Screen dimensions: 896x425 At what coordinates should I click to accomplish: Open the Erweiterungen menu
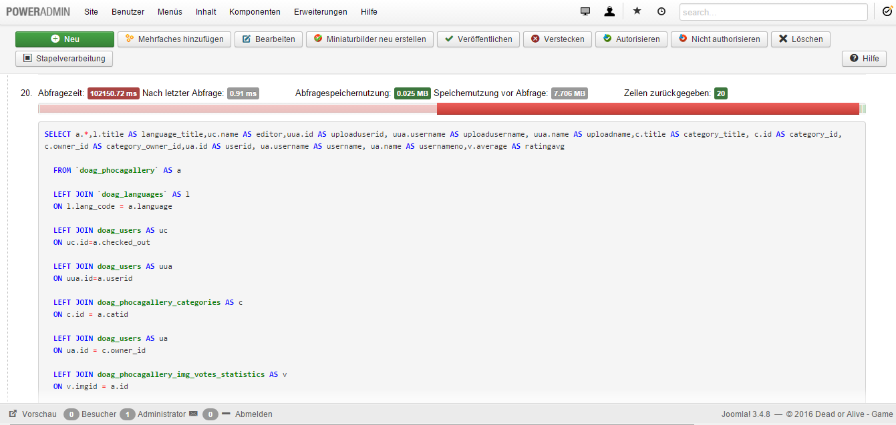pyautogui.click(x=320, y=12)
